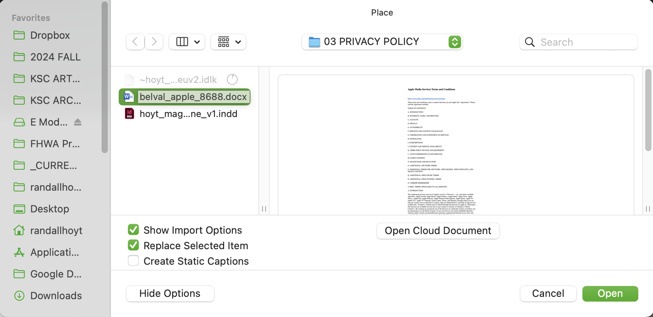Click the eject icon next to E Mod drive
The width and height of the screenshot is (653, 317).
[x=78, y=122]
